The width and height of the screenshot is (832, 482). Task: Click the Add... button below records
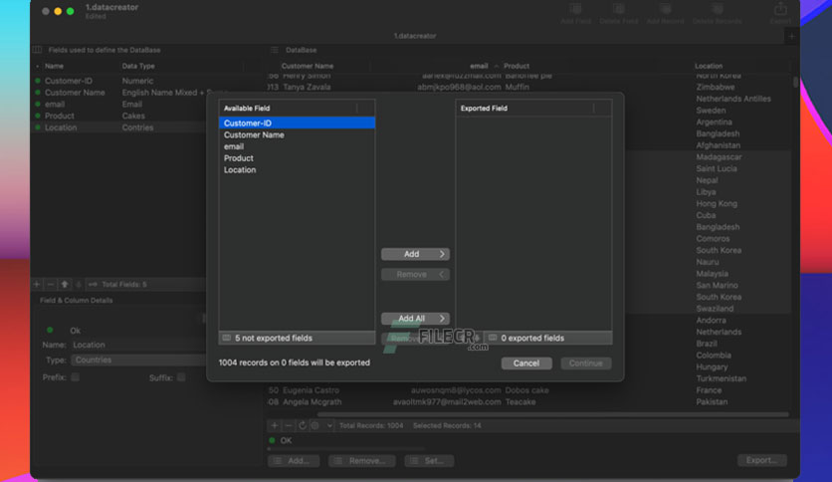click(294, 461)
